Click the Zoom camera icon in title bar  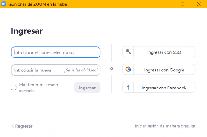click(3, 4)
